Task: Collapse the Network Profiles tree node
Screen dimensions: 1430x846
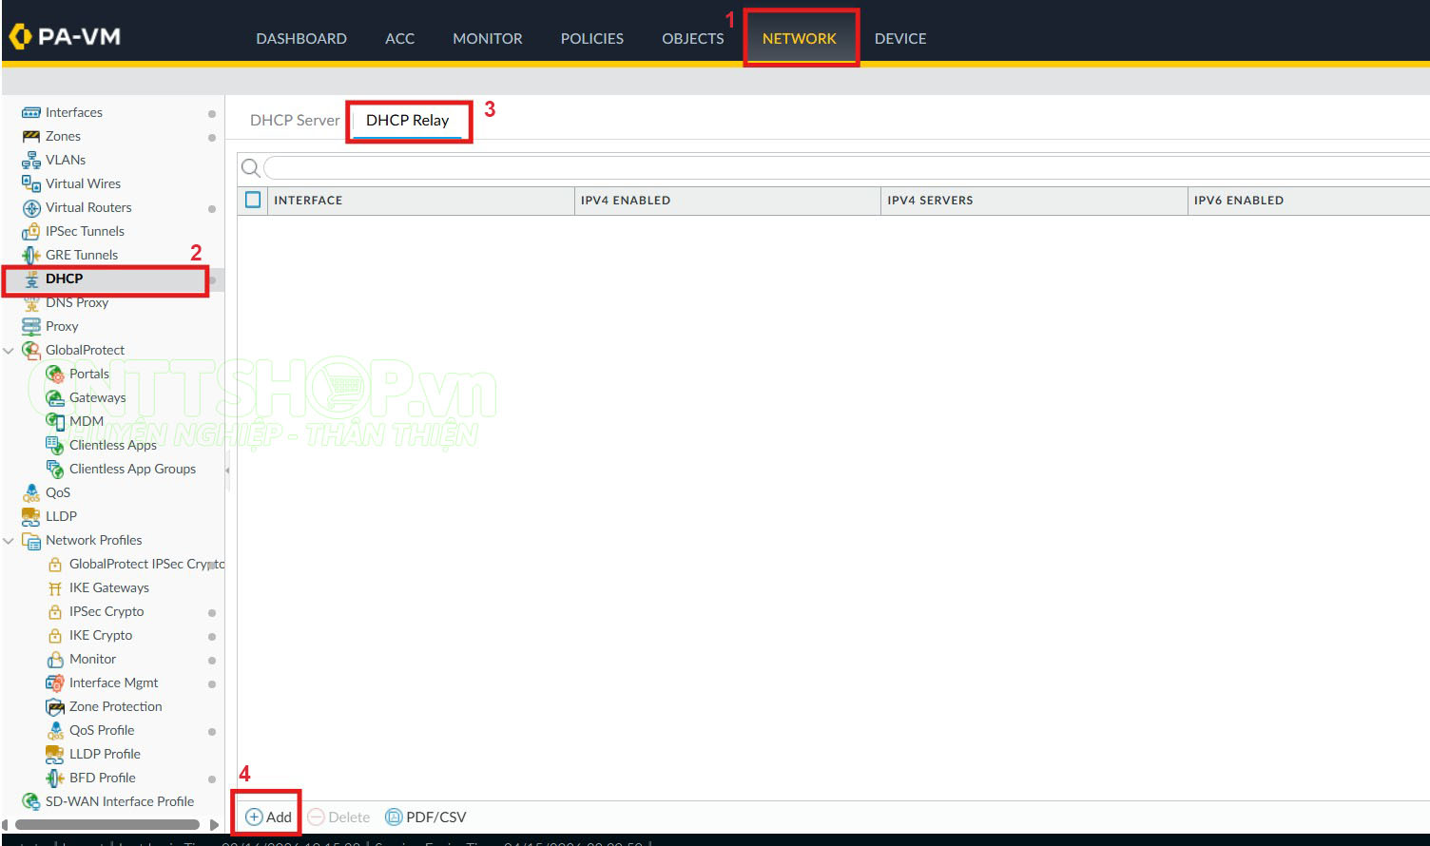Action: [x=10, y=540]
